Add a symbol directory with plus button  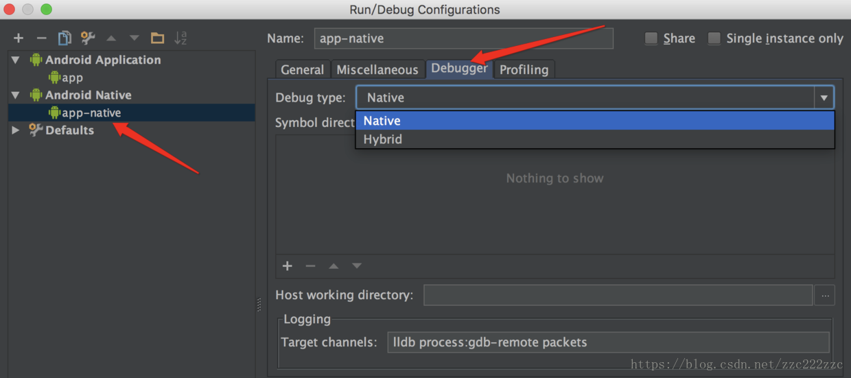(288, 266)
